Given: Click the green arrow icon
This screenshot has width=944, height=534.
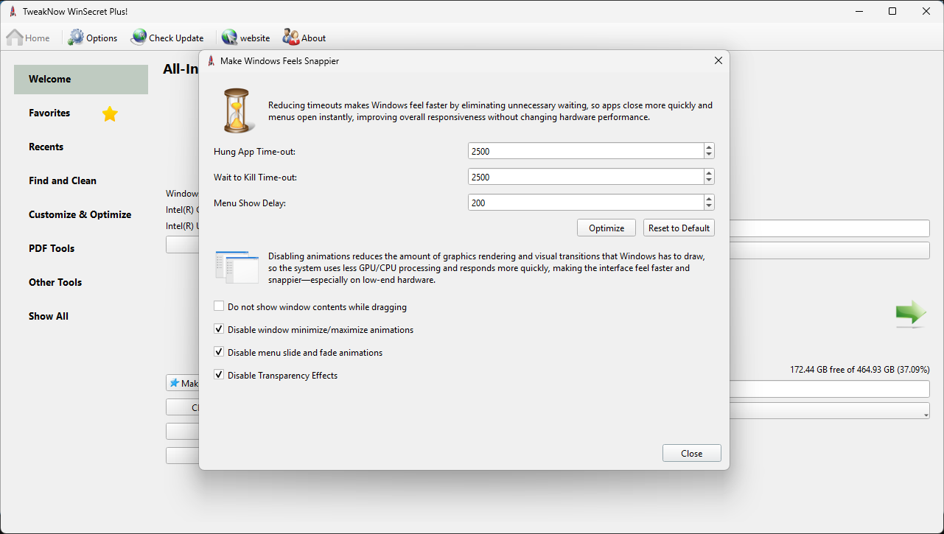Looking at the screenshot, I should pyautogui.click(x=911, y=313).
